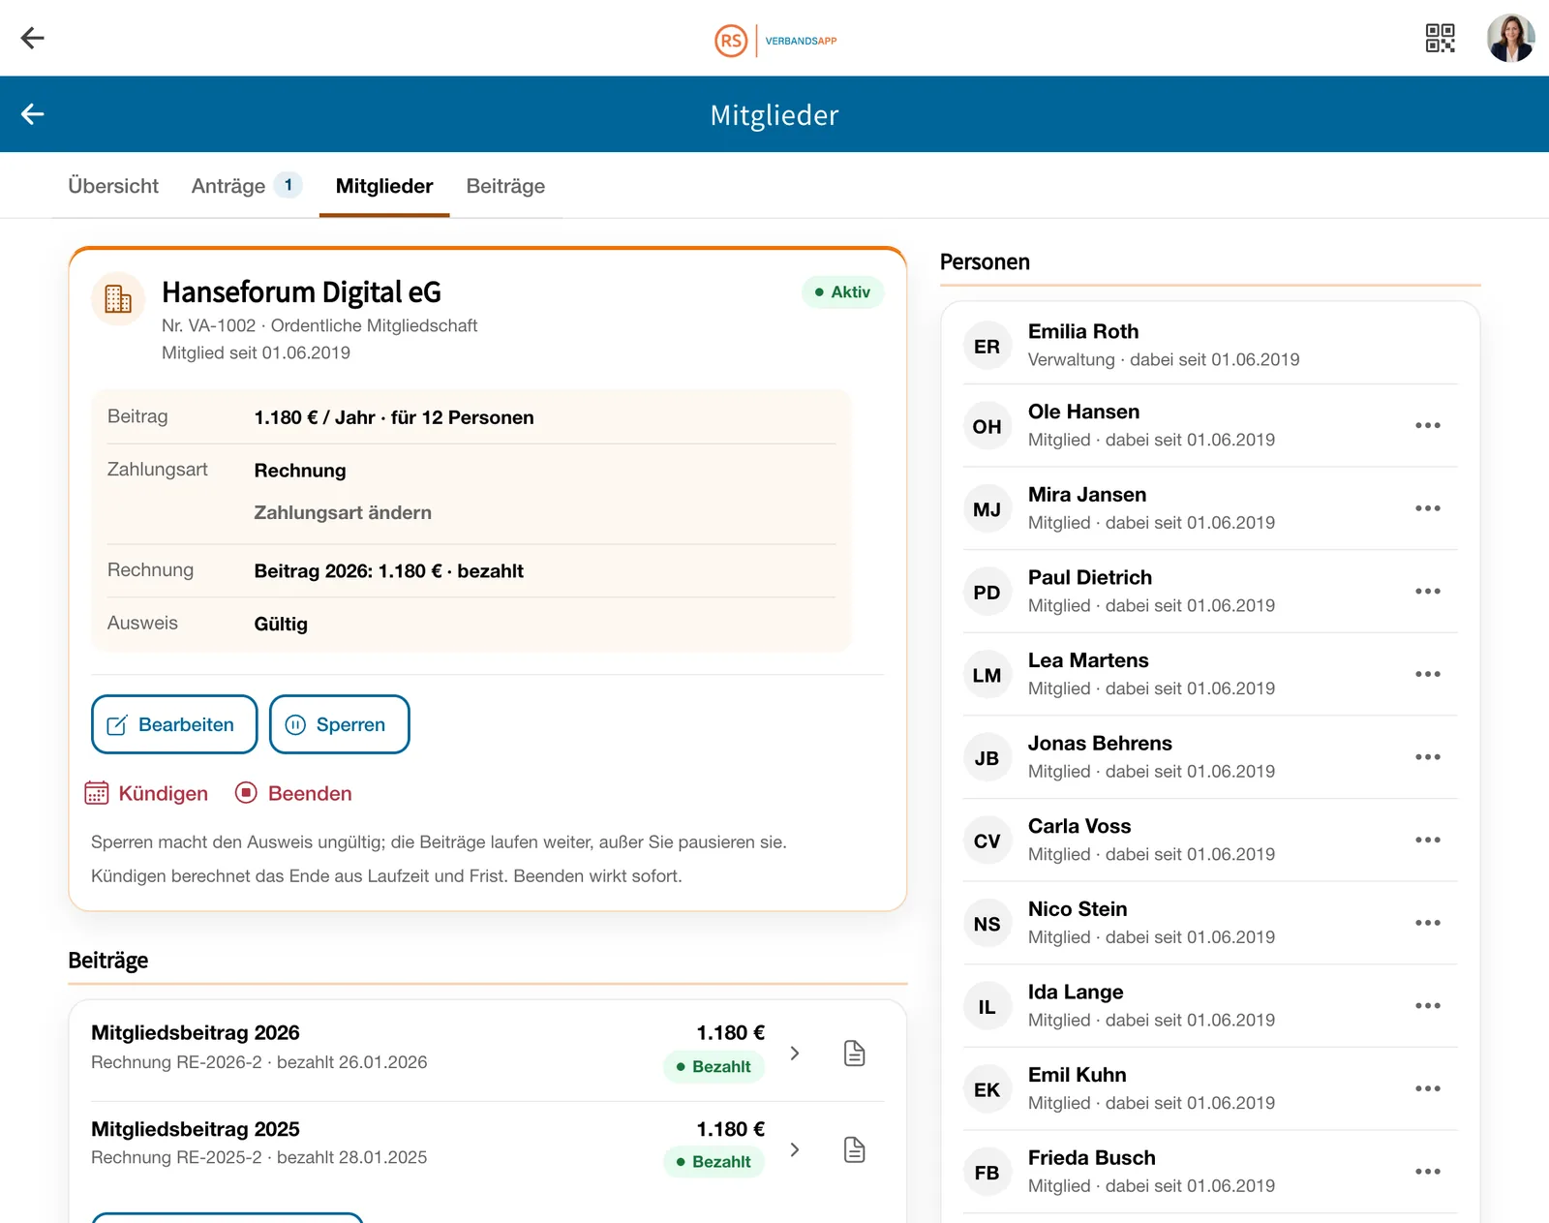The width and height of the screenshot is (1549, 1223).
Task: Click the back arrow in the top bar
Action: coord(33,38)
